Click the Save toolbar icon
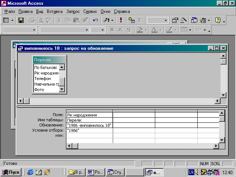 tap(21, 20)
